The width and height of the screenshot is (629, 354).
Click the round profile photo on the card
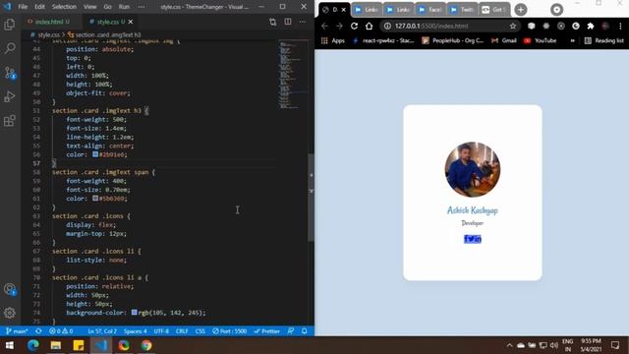tap(473, 169)
